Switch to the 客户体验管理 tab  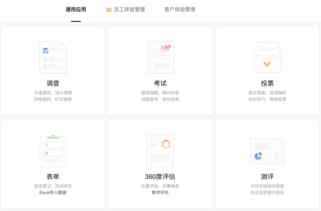[179, 9]
